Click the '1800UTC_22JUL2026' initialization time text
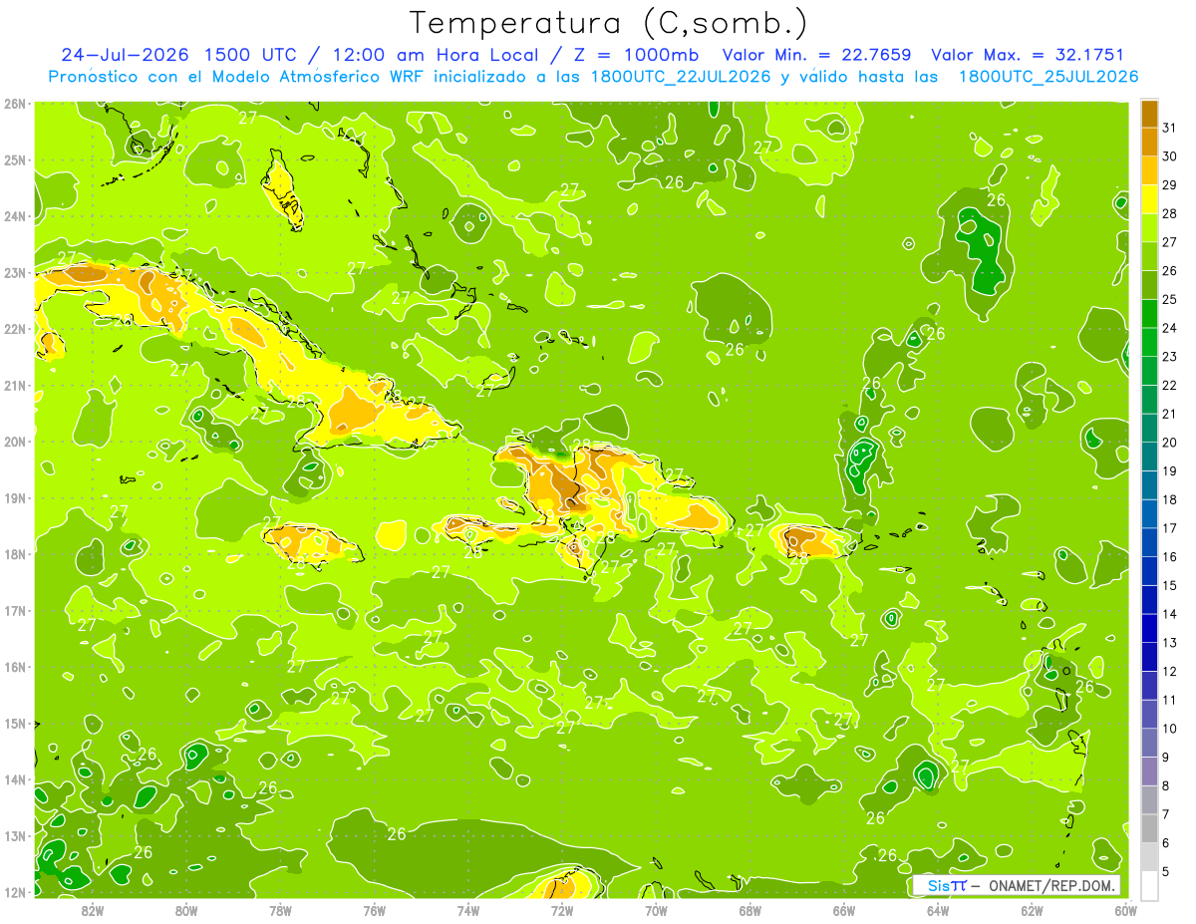1196x924 pixels. pos(681,77)
